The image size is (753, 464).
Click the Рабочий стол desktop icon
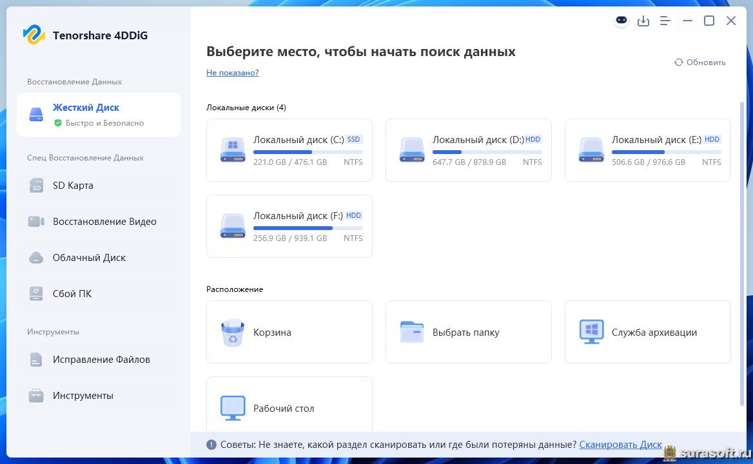click(x=233, y=409)
